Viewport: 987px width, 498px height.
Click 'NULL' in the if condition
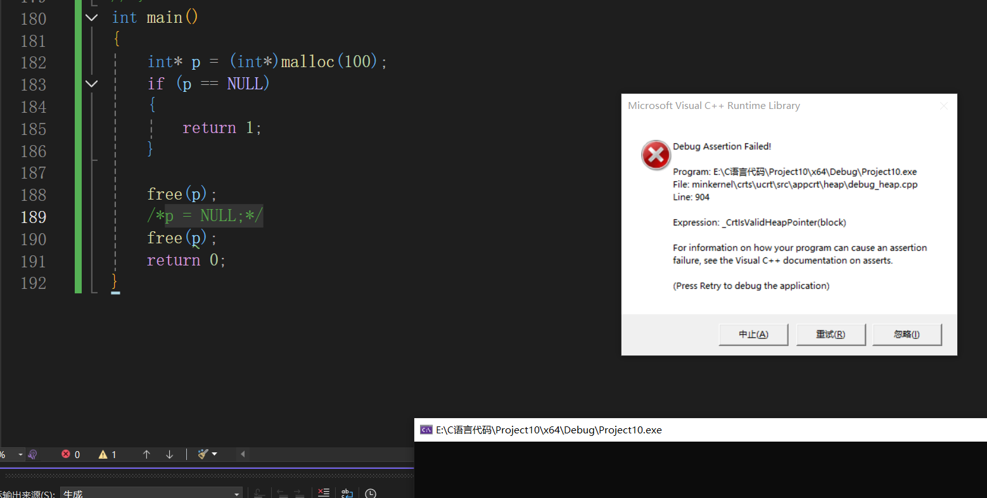[x=245, y=84]
